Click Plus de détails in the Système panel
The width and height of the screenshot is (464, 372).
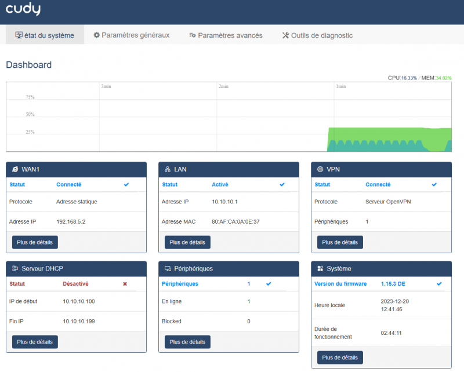(x=339, y=358)
